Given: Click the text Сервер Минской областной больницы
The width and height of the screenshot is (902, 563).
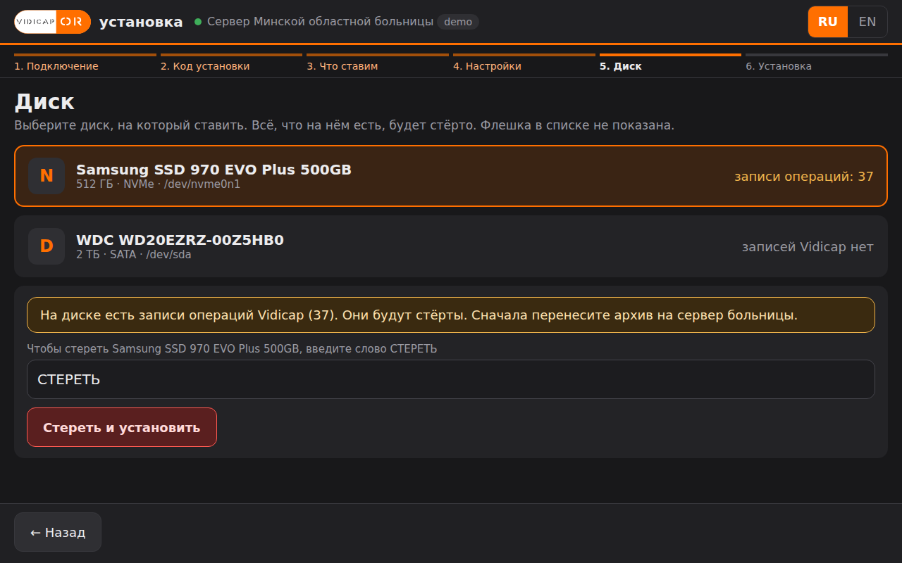Looking at the screenshot, I should [x=321, y=22].
